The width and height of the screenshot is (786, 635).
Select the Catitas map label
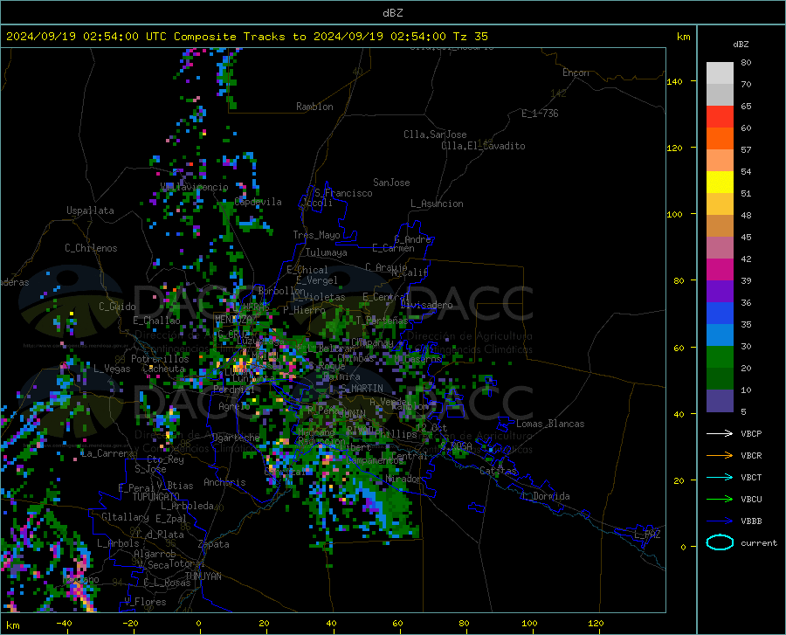pyautogui.click(x=498, y=471)
